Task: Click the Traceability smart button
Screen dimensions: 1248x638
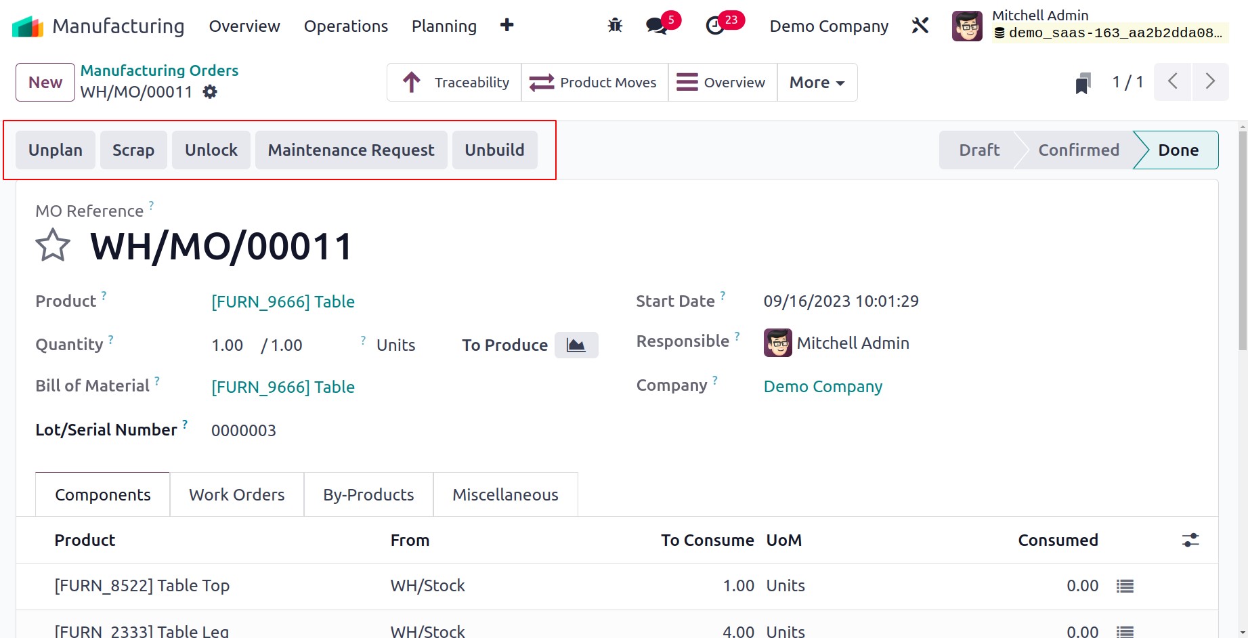Action: pyautogui.click(x=454, y=83)
